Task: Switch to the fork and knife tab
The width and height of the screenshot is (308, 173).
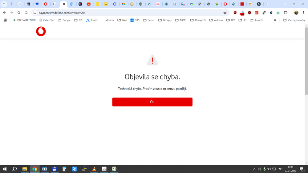Action: coord(28,4)
